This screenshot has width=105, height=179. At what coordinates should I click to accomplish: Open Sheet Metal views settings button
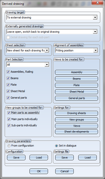point(76,92)
